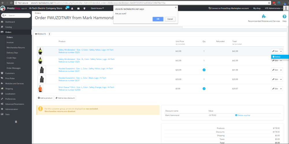Click the Orders breadcrumb text
Image resolution: width=289 pixels, height=144 pixels.
tap(38, 13)
